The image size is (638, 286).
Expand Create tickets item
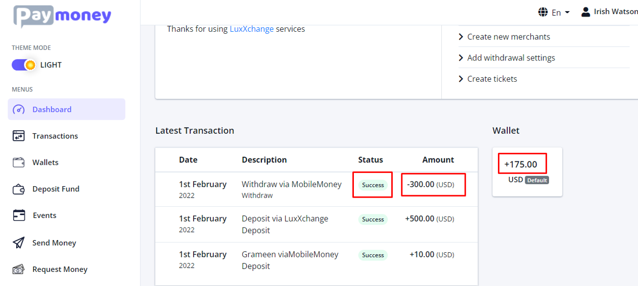(491, 79)
